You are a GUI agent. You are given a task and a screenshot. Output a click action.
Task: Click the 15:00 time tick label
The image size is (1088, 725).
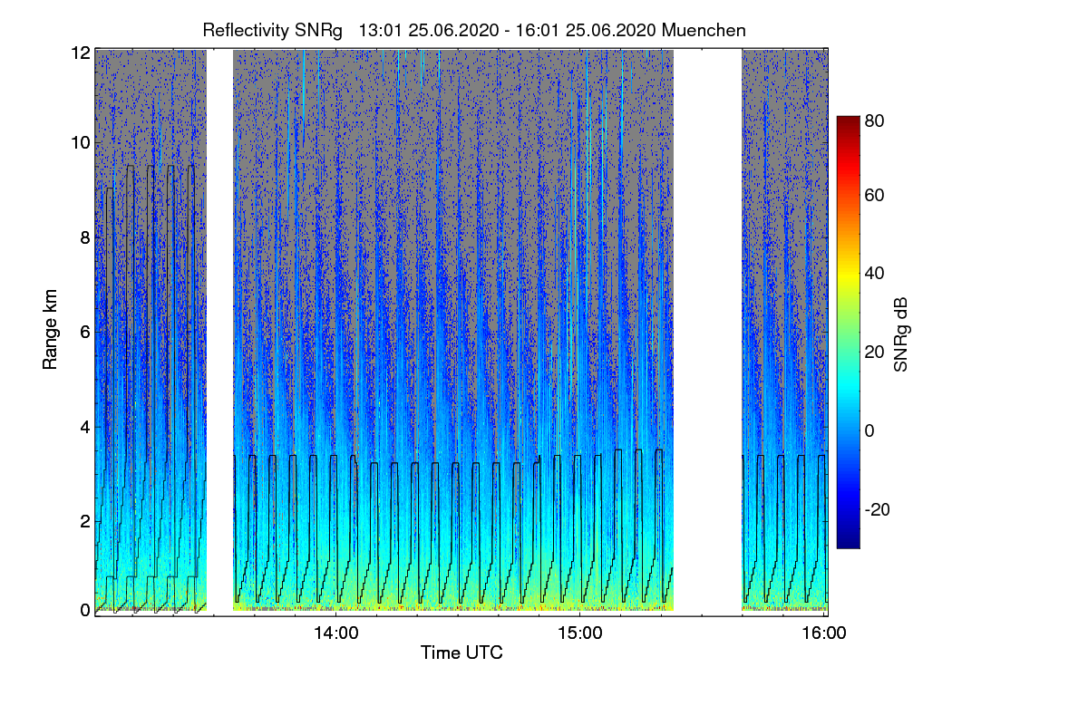click(x=580, y=633)
